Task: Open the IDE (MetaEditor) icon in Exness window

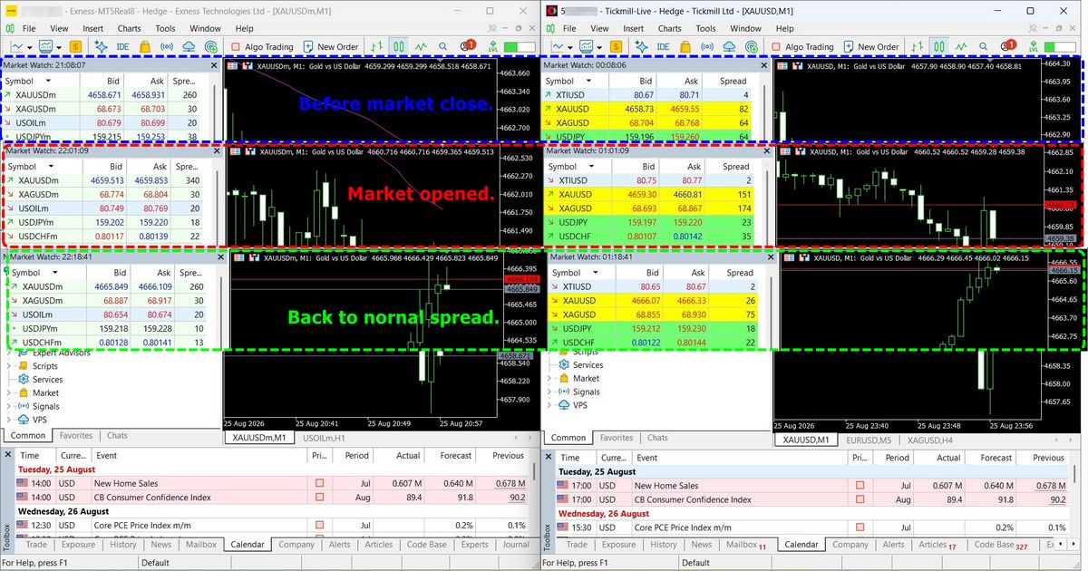Action: [122, 46]
